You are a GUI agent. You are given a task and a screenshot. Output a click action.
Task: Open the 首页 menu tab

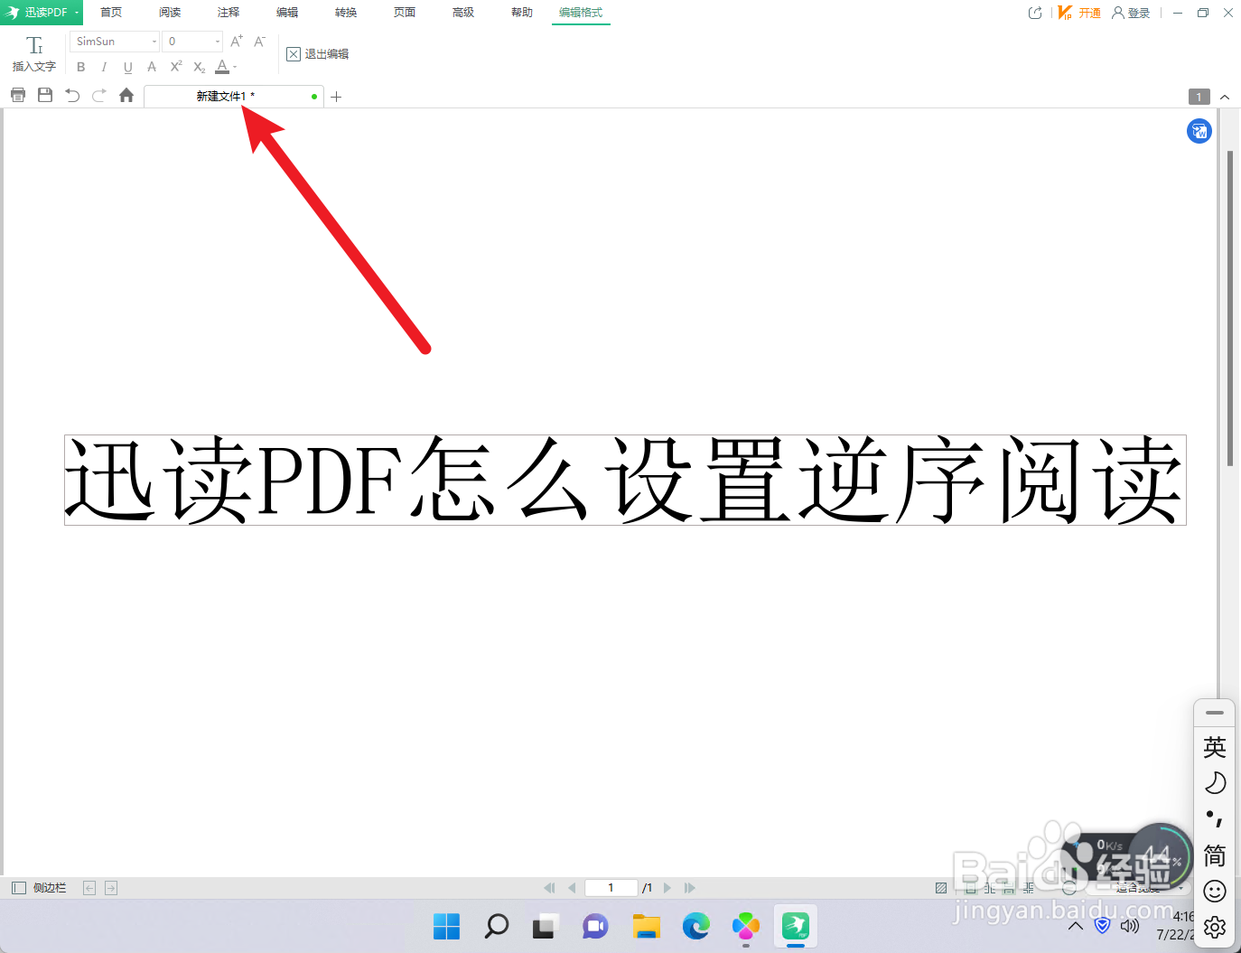pos(111,13)
